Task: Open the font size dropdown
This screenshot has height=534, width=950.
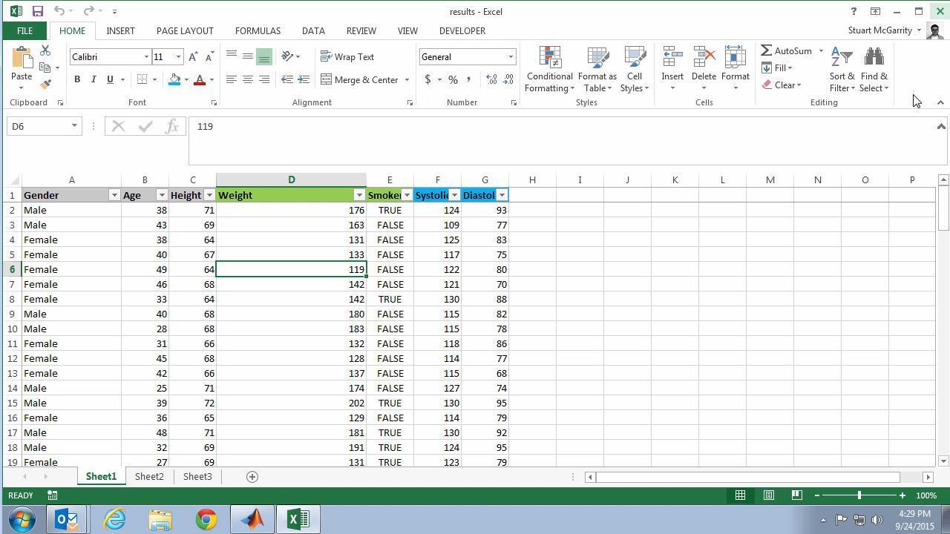Action: pyautogui.click(x=177, y=56)
